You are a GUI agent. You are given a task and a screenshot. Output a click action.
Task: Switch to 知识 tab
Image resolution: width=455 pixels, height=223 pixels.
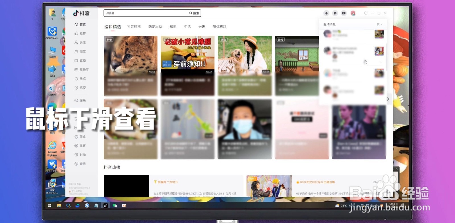coord(173,27)
